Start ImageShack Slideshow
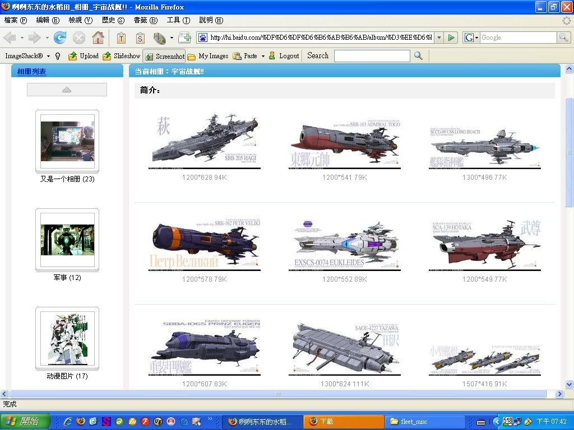 pos(121,56)
